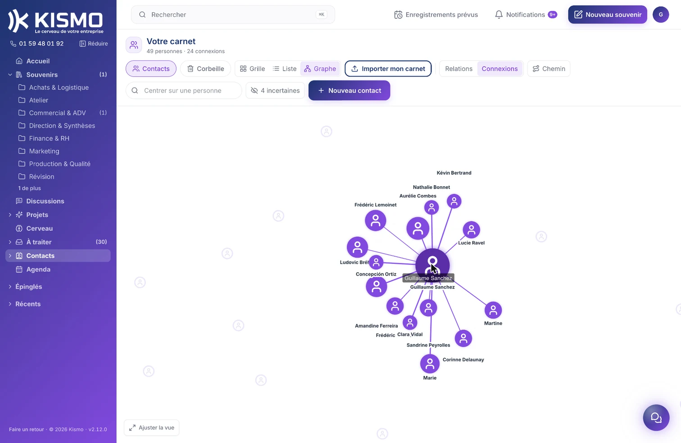Focus the Rechercher search field

pyautogui.click(x=233, y=15)
